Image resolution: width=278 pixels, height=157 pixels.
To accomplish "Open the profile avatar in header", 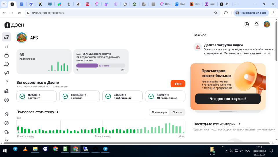I will (267, 24).
